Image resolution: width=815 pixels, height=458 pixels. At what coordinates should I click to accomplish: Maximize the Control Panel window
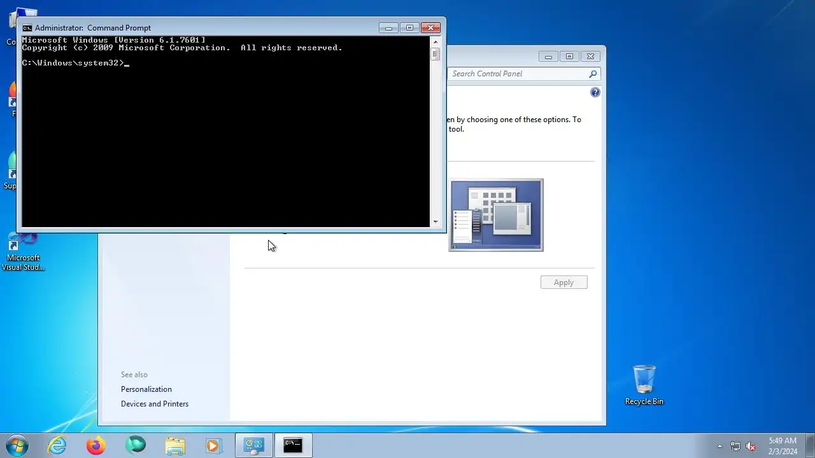tap(569, 57)
